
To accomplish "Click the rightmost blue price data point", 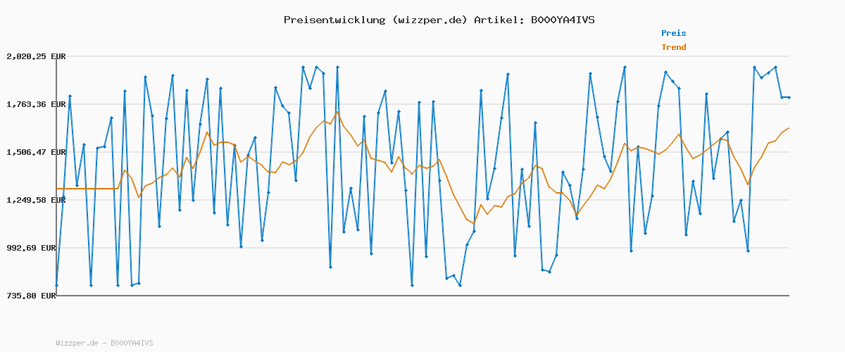I will pyautogui.click(x=789, y=97).
